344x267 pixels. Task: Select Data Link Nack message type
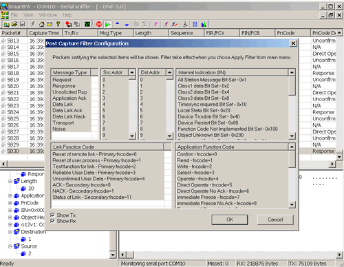click(71, 116)
